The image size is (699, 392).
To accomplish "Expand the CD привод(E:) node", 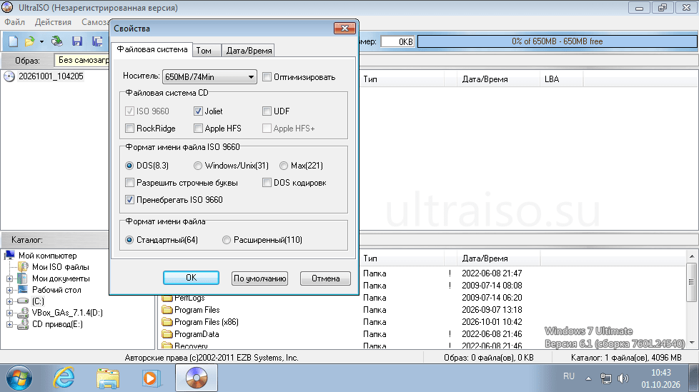I will click(9, 325).
